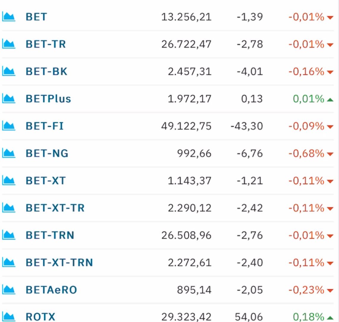This screenshot has width=339, height=322.
Task: Open the chart icon for BET-XT-TRN
Action: pos(9,262)
